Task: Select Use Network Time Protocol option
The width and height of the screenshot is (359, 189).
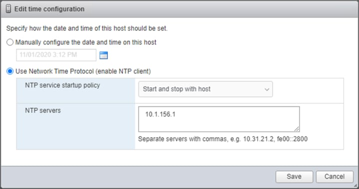Action: tap(10, 71)
